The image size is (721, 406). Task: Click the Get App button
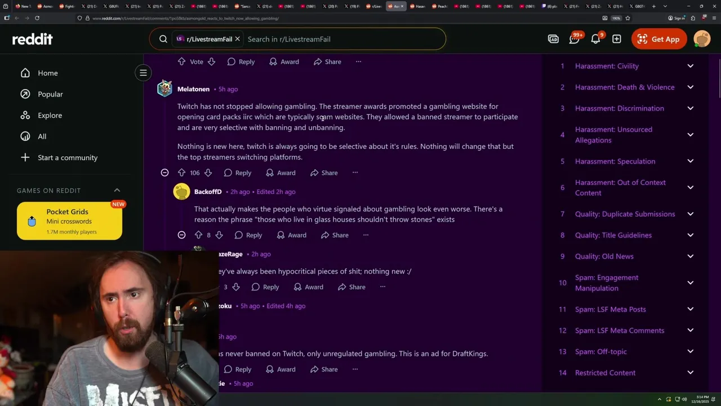[659, 39]
